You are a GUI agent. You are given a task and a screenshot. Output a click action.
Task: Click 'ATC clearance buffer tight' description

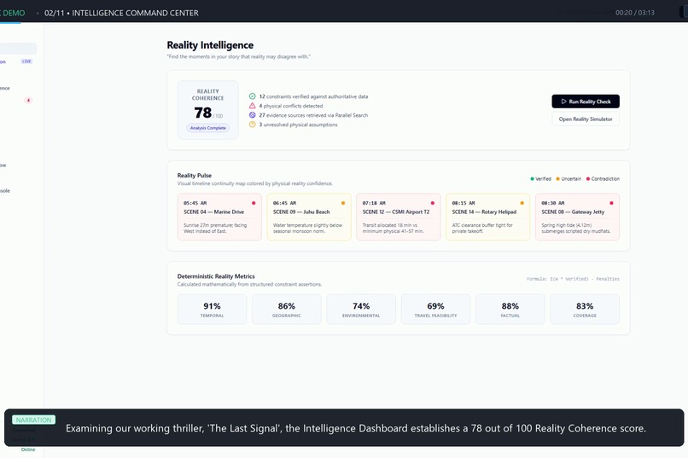[x=482, y=228]
